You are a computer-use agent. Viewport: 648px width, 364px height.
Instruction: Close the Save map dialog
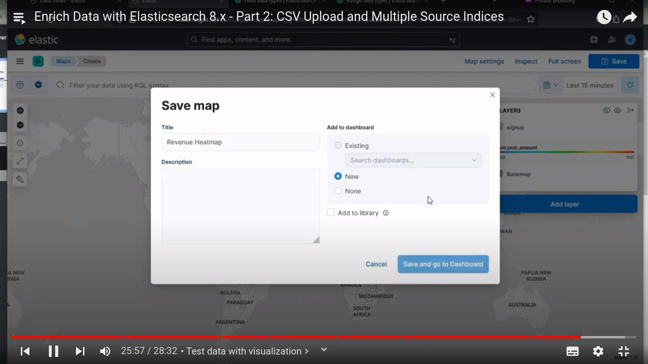(x=492, y=95)
